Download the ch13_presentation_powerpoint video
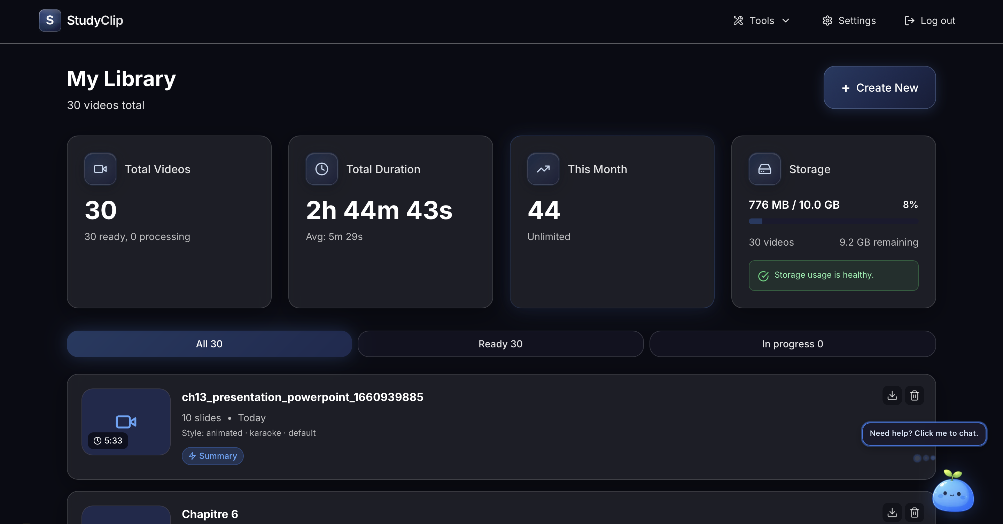1003x524 pixels. (x=892, y=395)
